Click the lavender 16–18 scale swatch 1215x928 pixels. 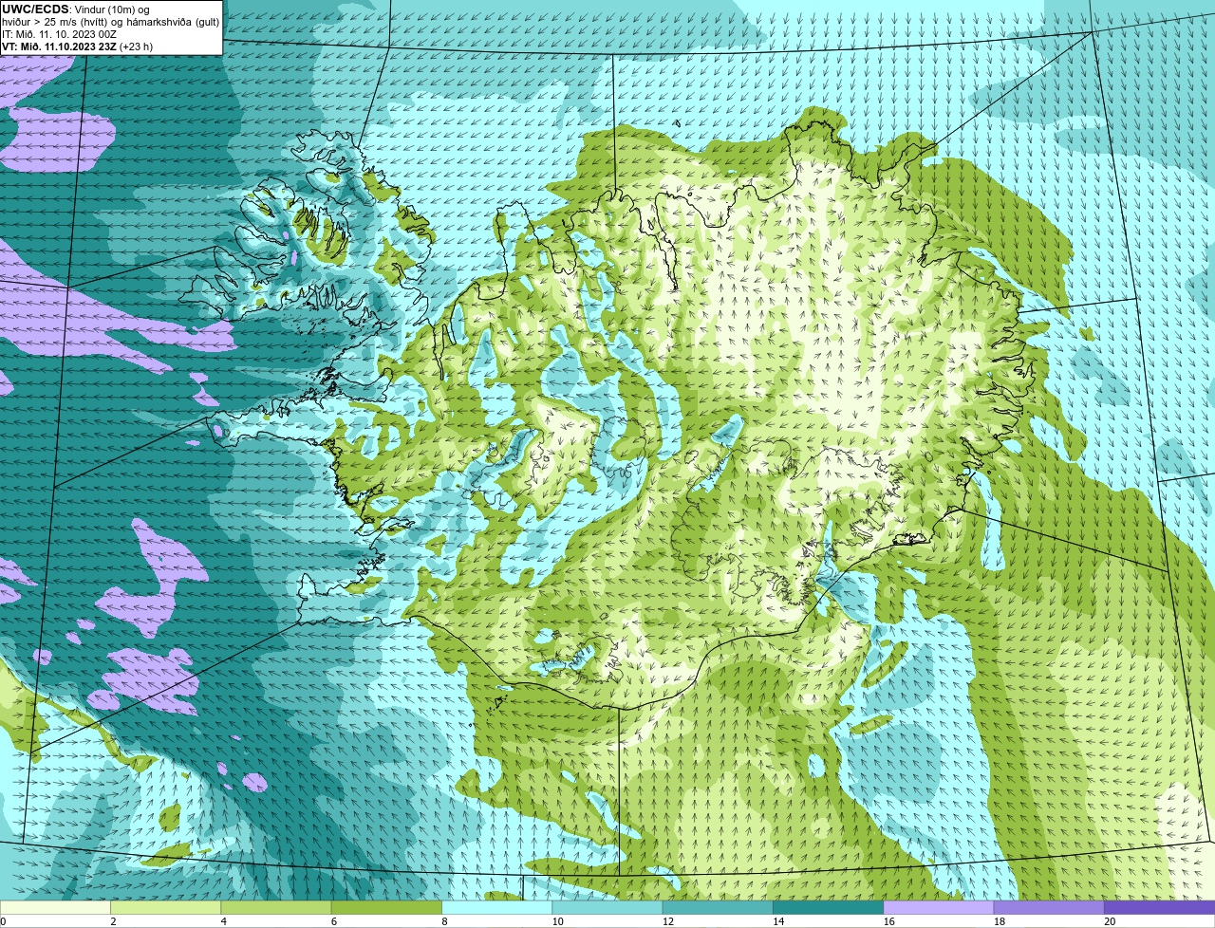pos(939,908)
